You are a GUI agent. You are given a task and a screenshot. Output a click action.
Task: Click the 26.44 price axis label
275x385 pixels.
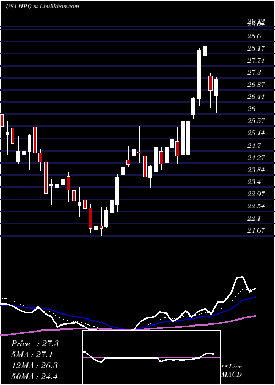coord(256,97)
